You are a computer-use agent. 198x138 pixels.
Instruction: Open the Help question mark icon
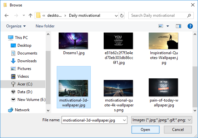[x=190, y=26]
